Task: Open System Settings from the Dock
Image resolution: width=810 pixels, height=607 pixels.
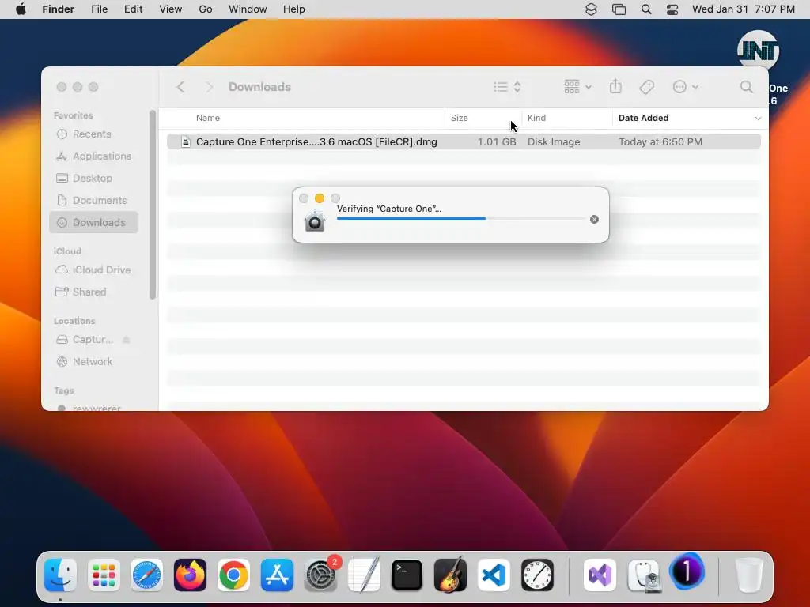Action: click(x=320, y=575)
